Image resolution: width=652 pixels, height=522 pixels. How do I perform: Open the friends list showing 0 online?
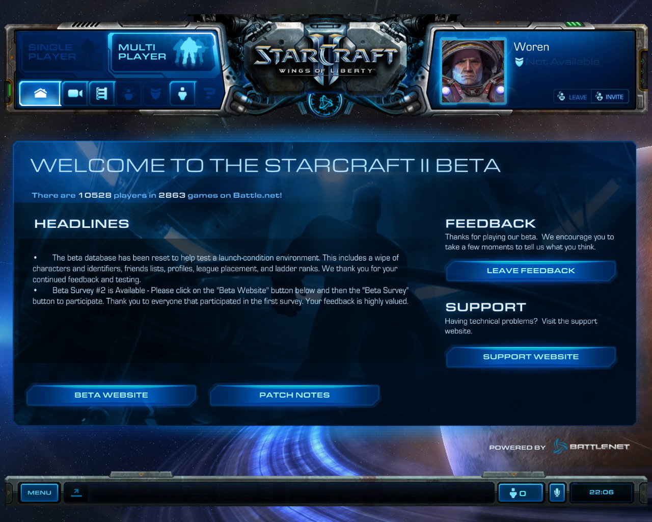pos(520,492)
